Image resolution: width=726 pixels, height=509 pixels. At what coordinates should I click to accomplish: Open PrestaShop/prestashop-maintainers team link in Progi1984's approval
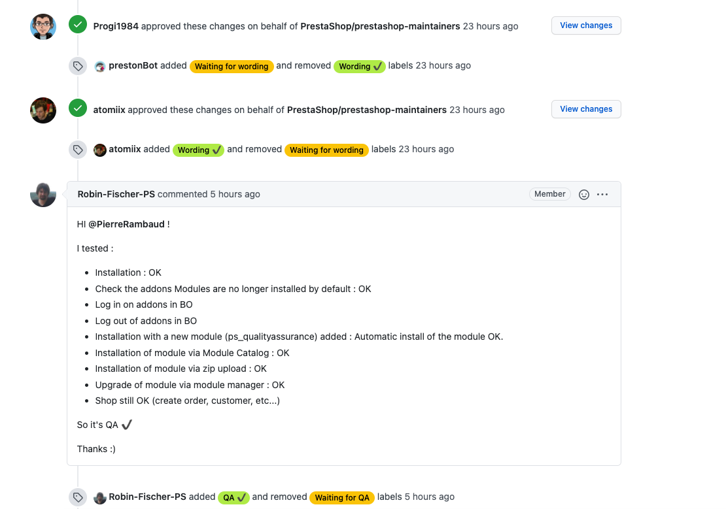coord(380,26)
